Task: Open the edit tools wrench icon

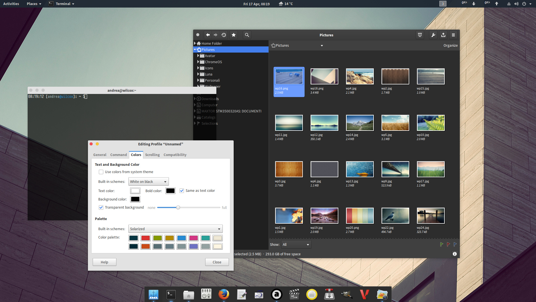Action: tap(433, 35)
